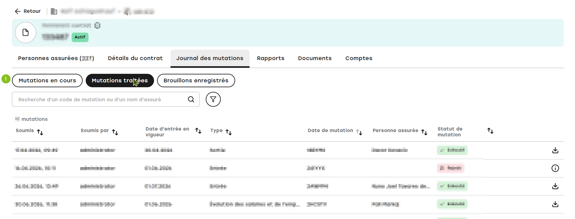Open the Personnes assurées tab

56,58
